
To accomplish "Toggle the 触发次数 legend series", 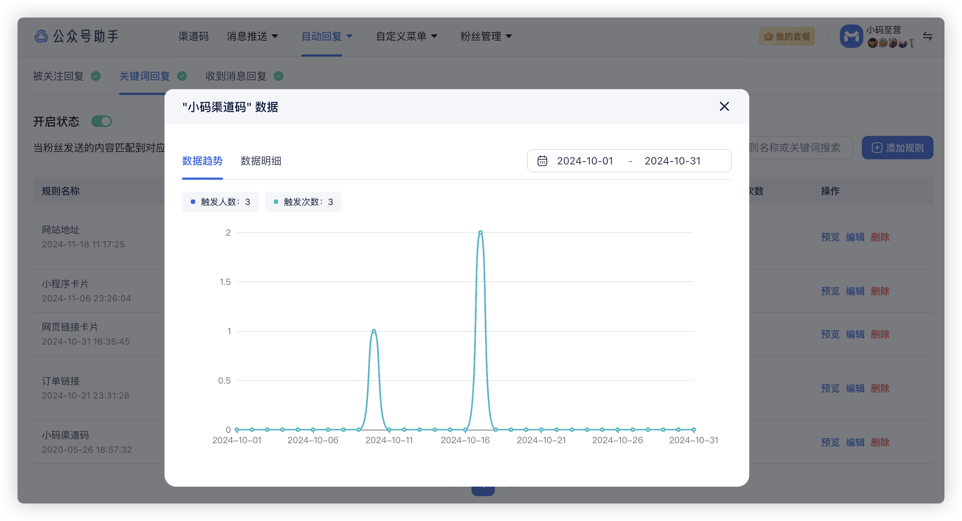I will 303,202.
